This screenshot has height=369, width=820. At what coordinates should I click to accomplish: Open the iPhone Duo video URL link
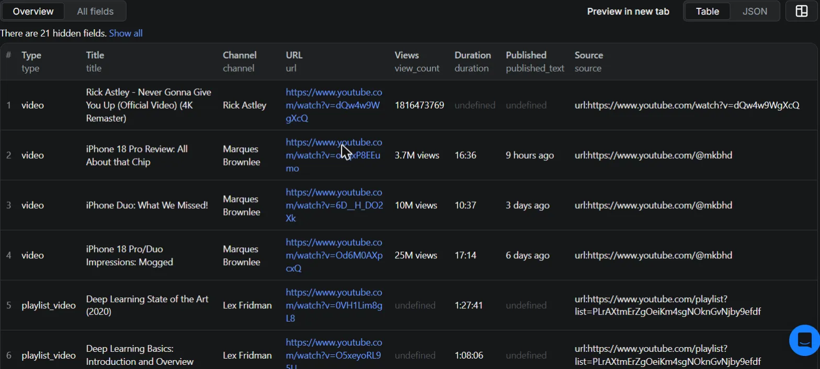334,206
